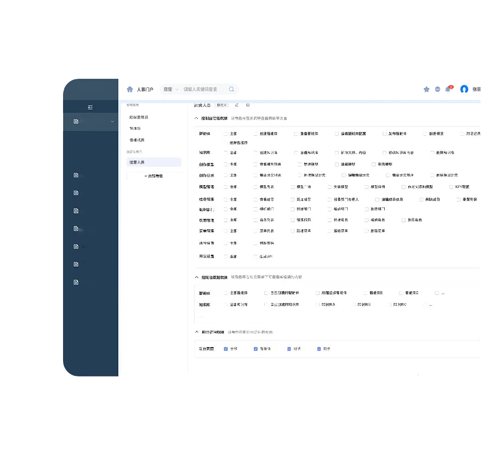This screenshot has width=481, height=453.
Task: Click the round chat icon beside the star
Action: coord(438,90)
